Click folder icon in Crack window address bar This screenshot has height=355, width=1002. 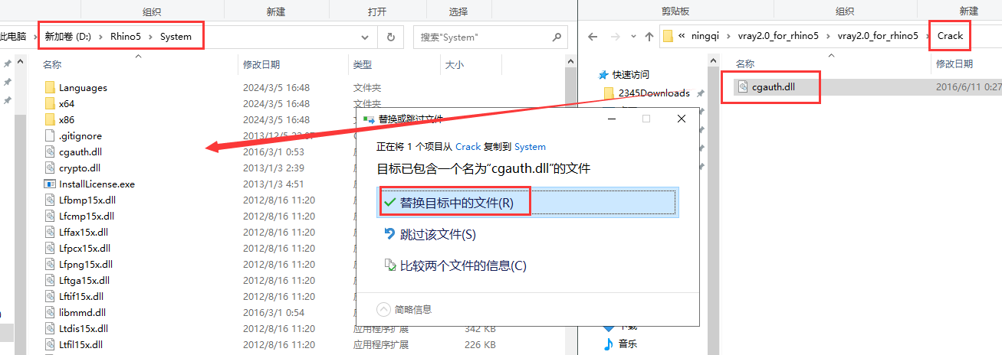668,37
